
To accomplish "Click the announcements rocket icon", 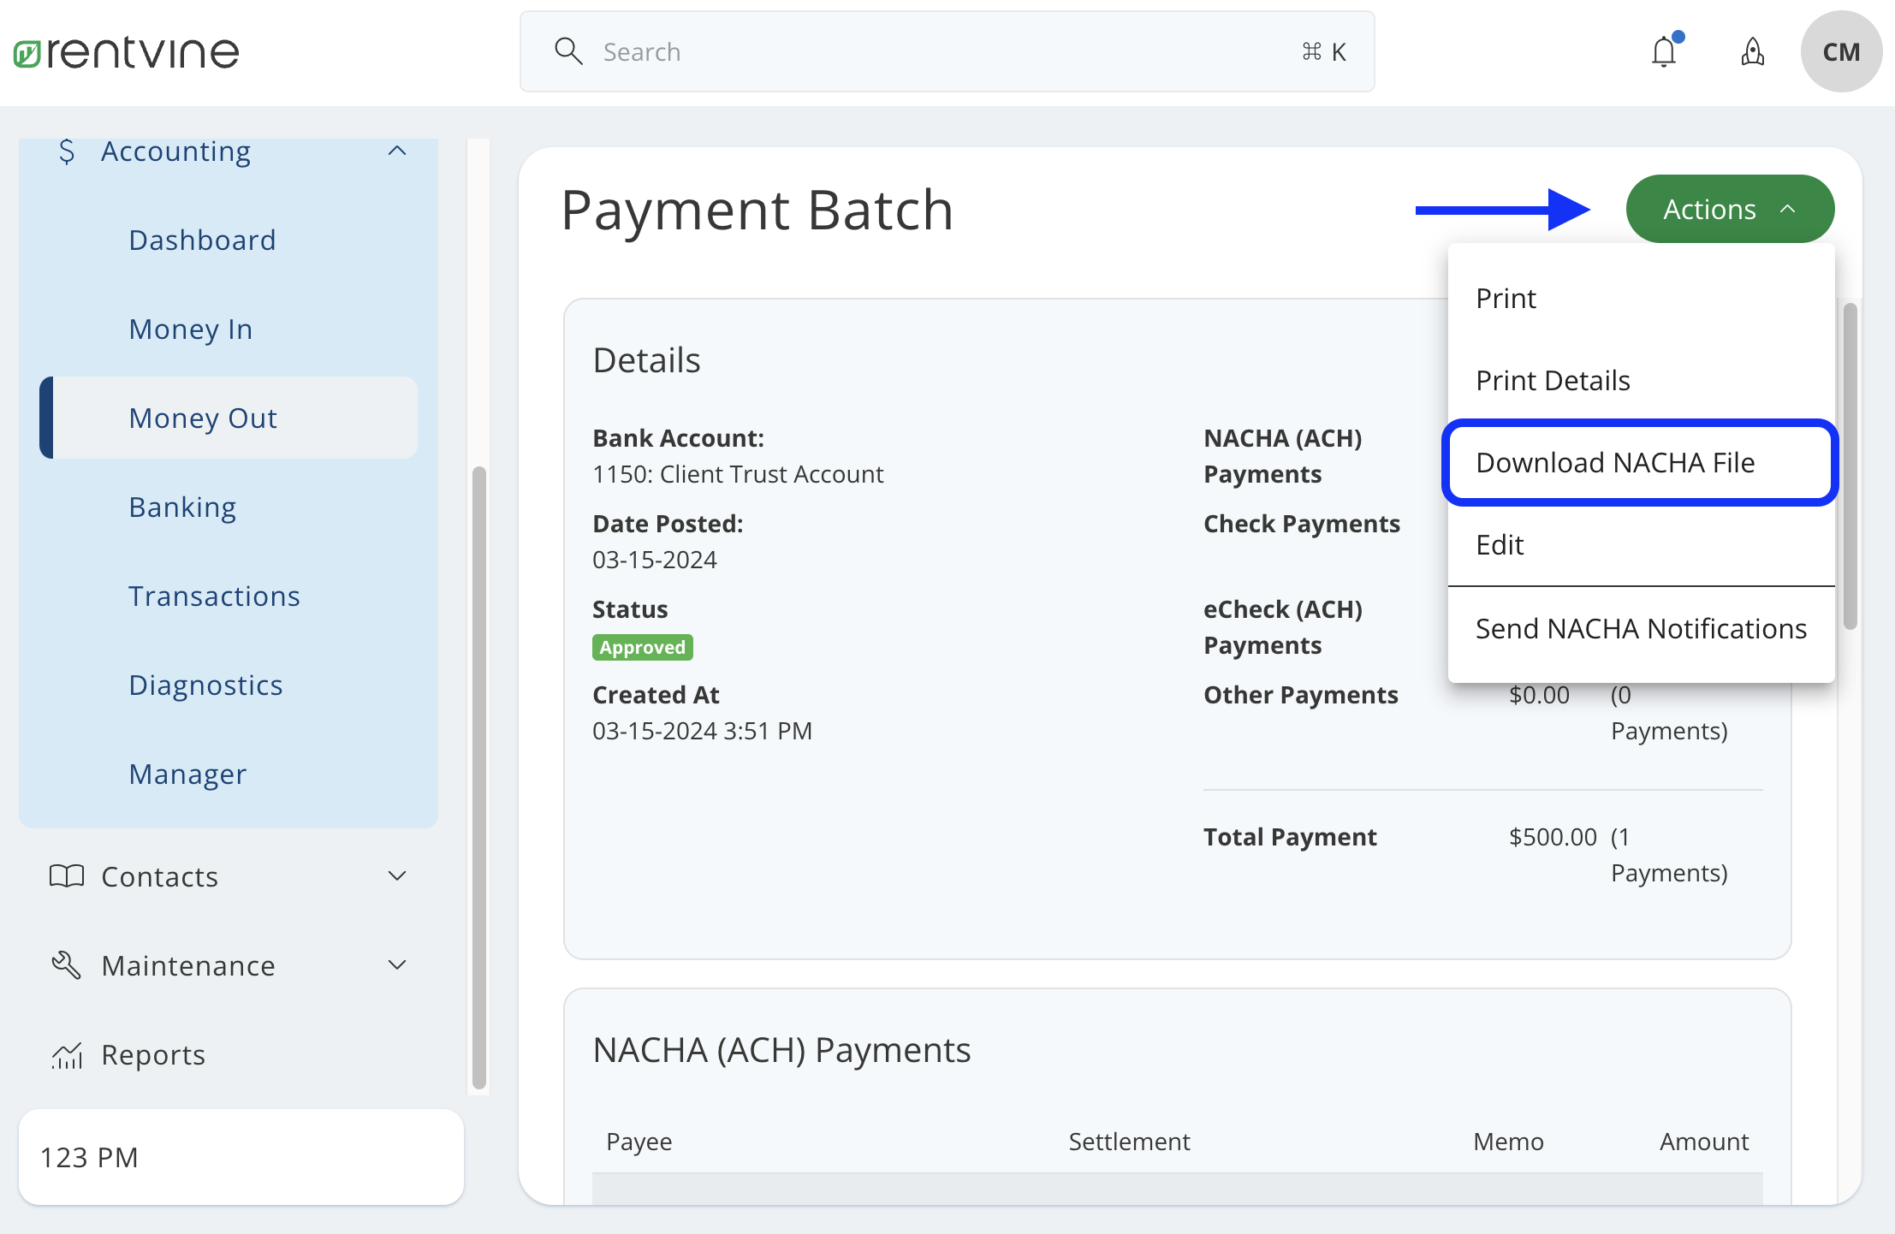I will [x=1753, y=52].
